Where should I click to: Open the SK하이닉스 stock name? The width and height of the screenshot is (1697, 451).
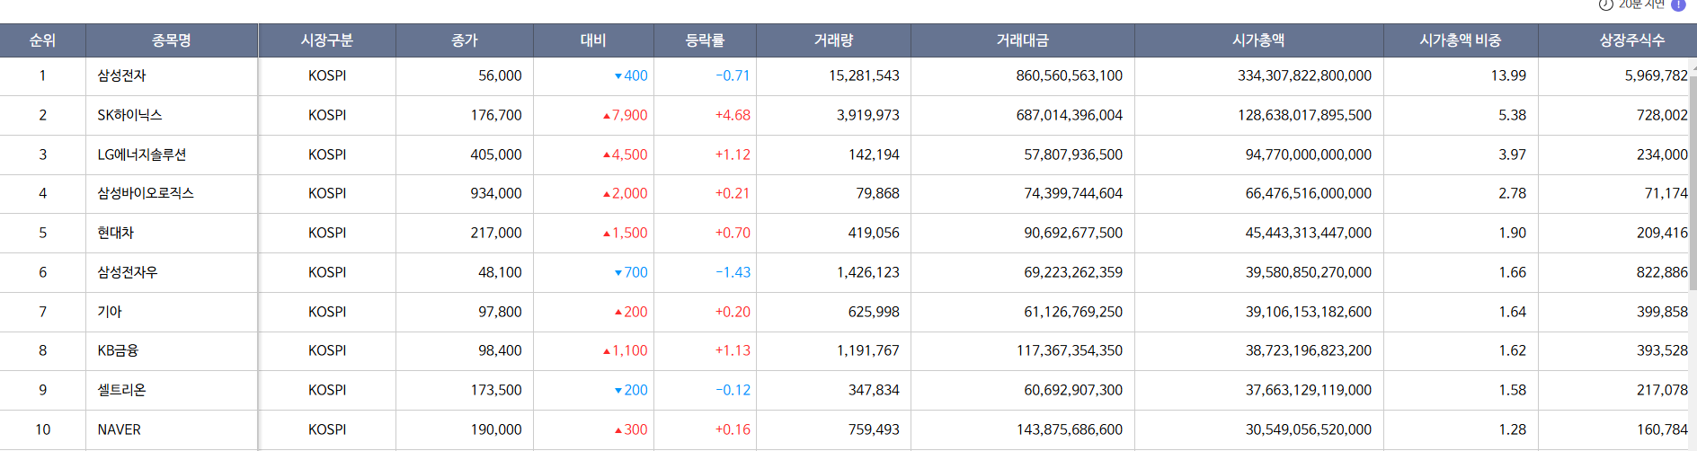coord(129,115)
